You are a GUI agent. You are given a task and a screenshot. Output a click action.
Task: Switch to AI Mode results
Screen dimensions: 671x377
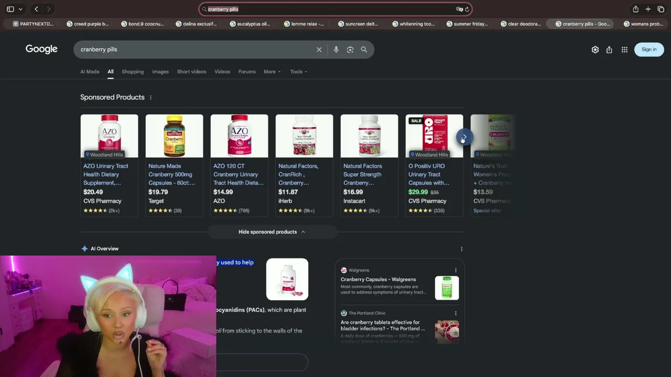90,72
